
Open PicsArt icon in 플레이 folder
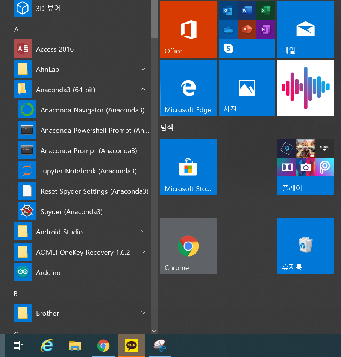pyautogui.click(x=324, y=167)
